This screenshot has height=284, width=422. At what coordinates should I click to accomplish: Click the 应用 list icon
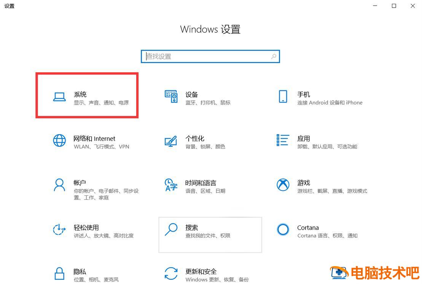(283, 140)
